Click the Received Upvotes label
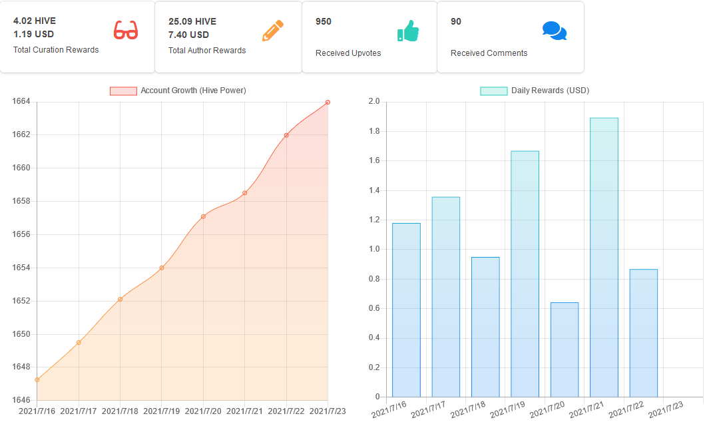Screen dimensions: 705x436 [x=348, y=53]
